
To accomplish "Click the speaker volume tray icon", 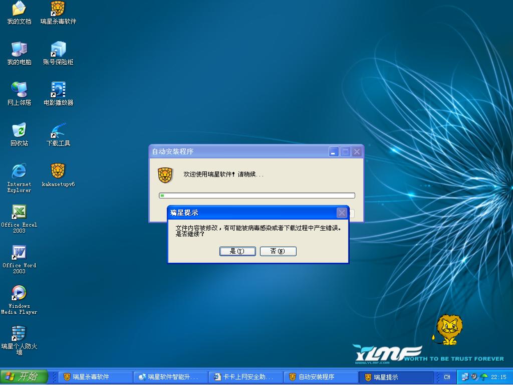I will (x=474, y=377).
